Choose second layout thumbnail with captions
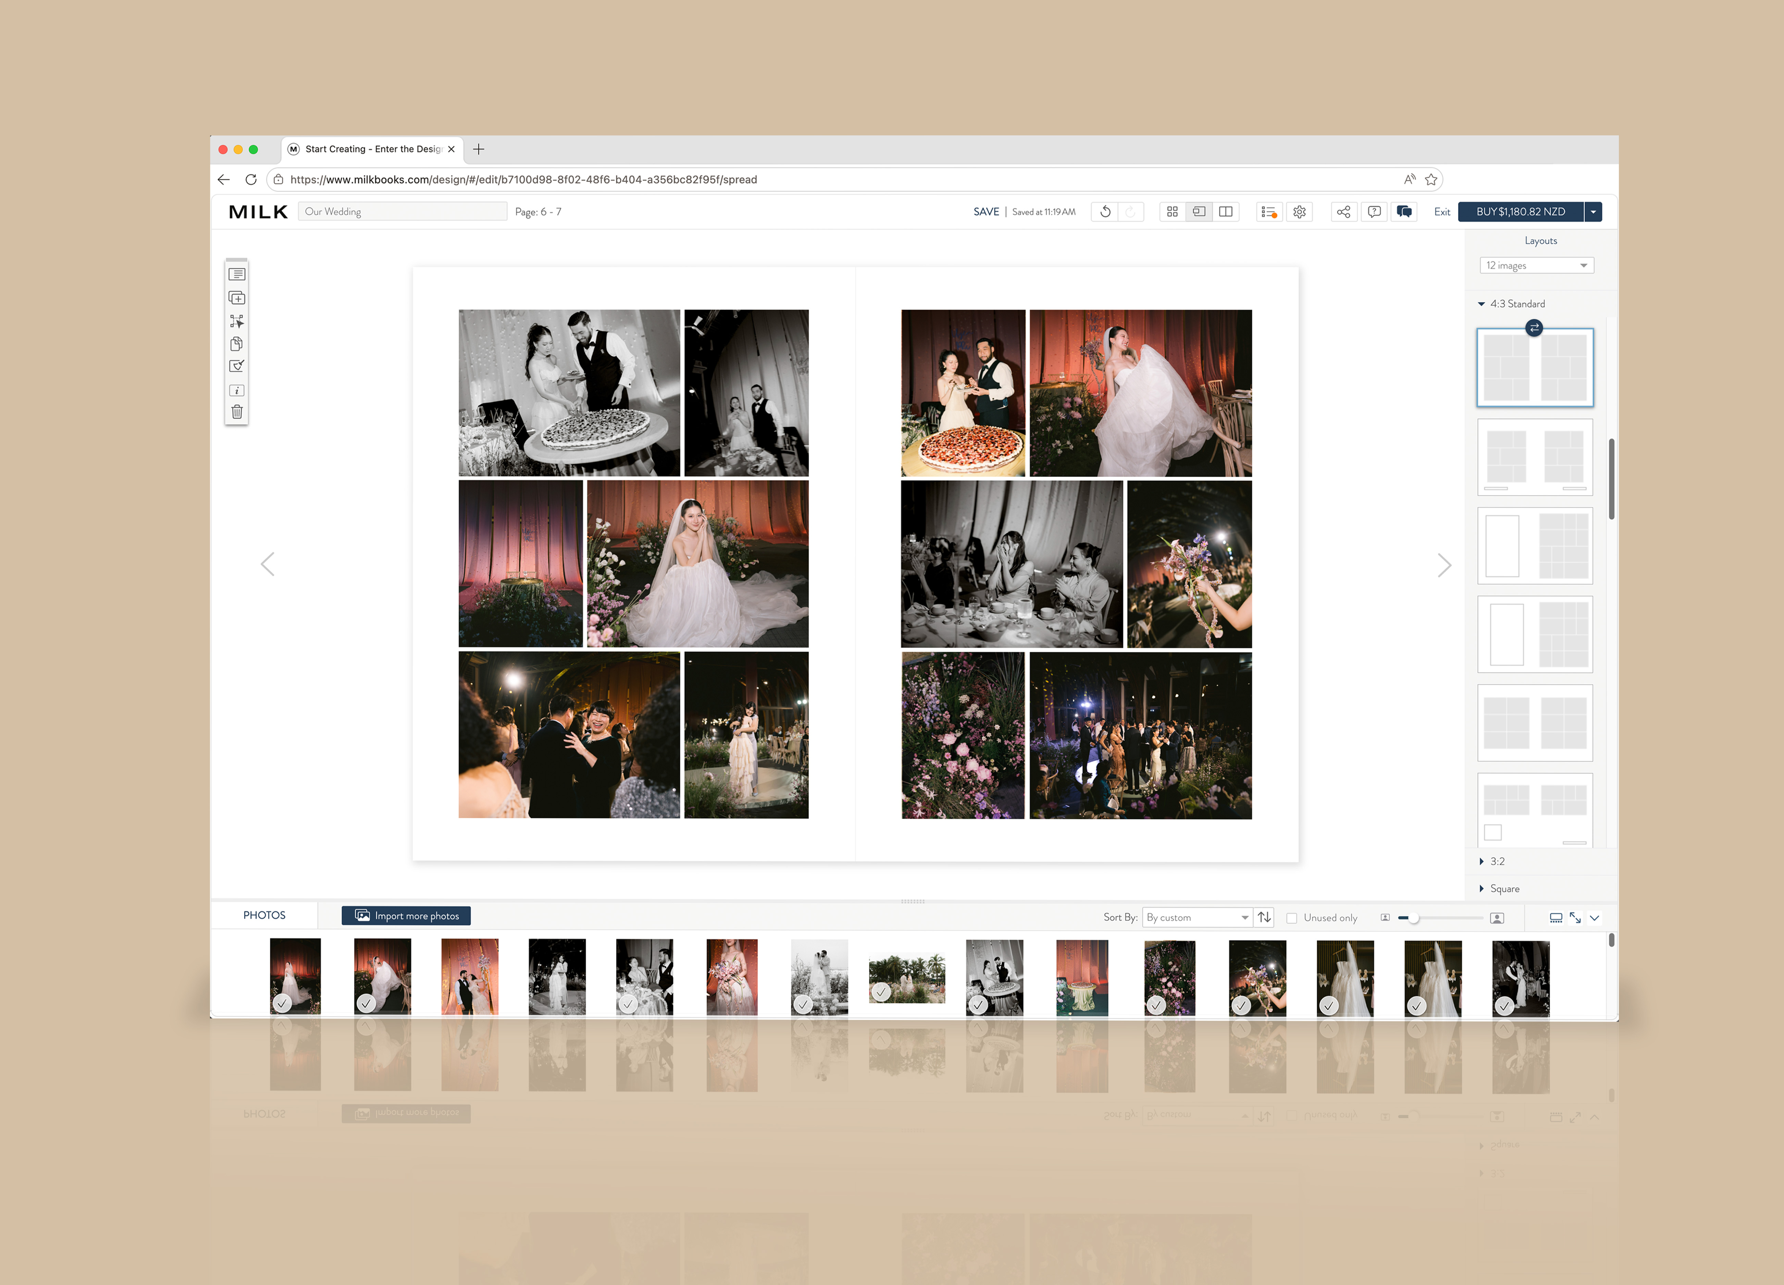Image resolution: width=1784 pixels, height=1285 pixels. click(1535, 458)
